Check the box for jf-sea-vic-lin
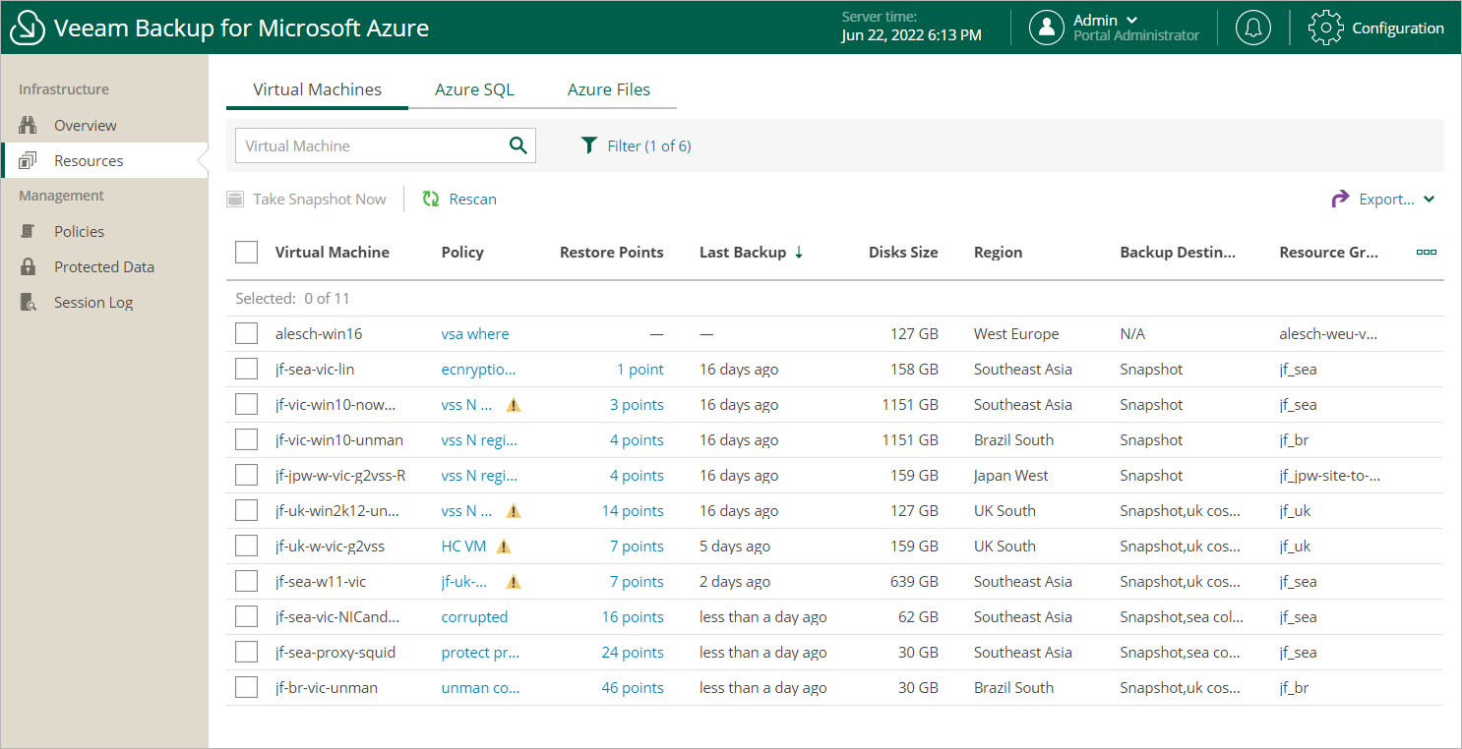The image size is (1462, 749). click(246, 369)
